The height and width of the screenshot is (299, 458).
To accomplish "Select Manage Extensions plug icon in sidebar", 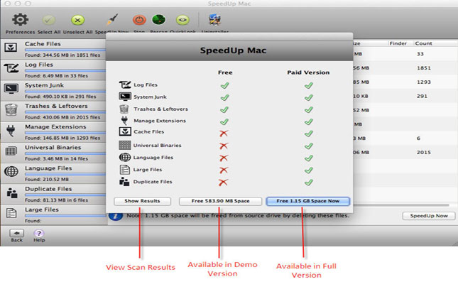I will pyautogui.click(x=11, y=130).
